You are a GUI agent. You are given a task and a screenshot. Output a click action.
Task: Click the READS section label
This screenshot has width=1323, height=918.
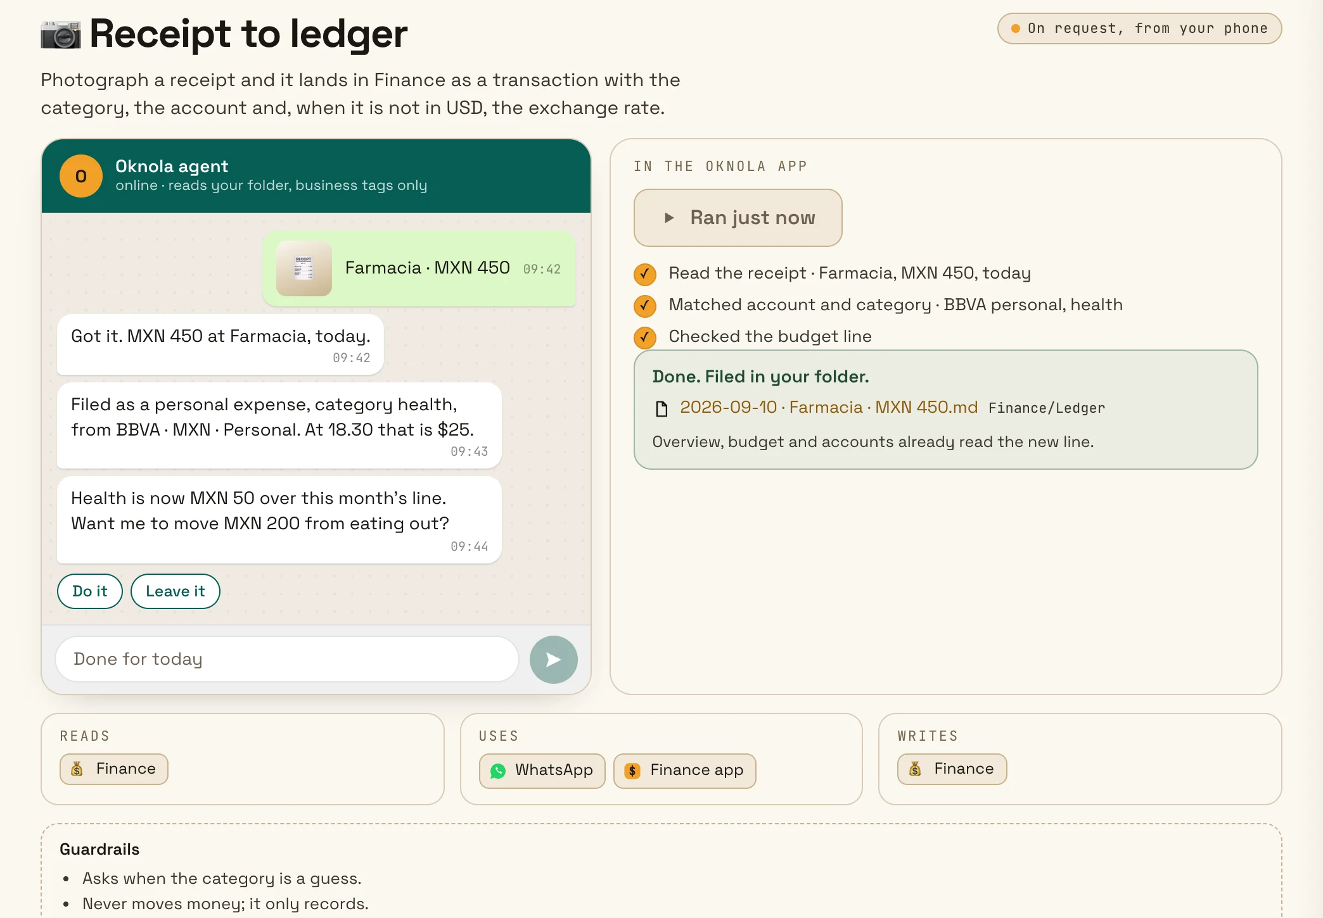pos(85,736)
